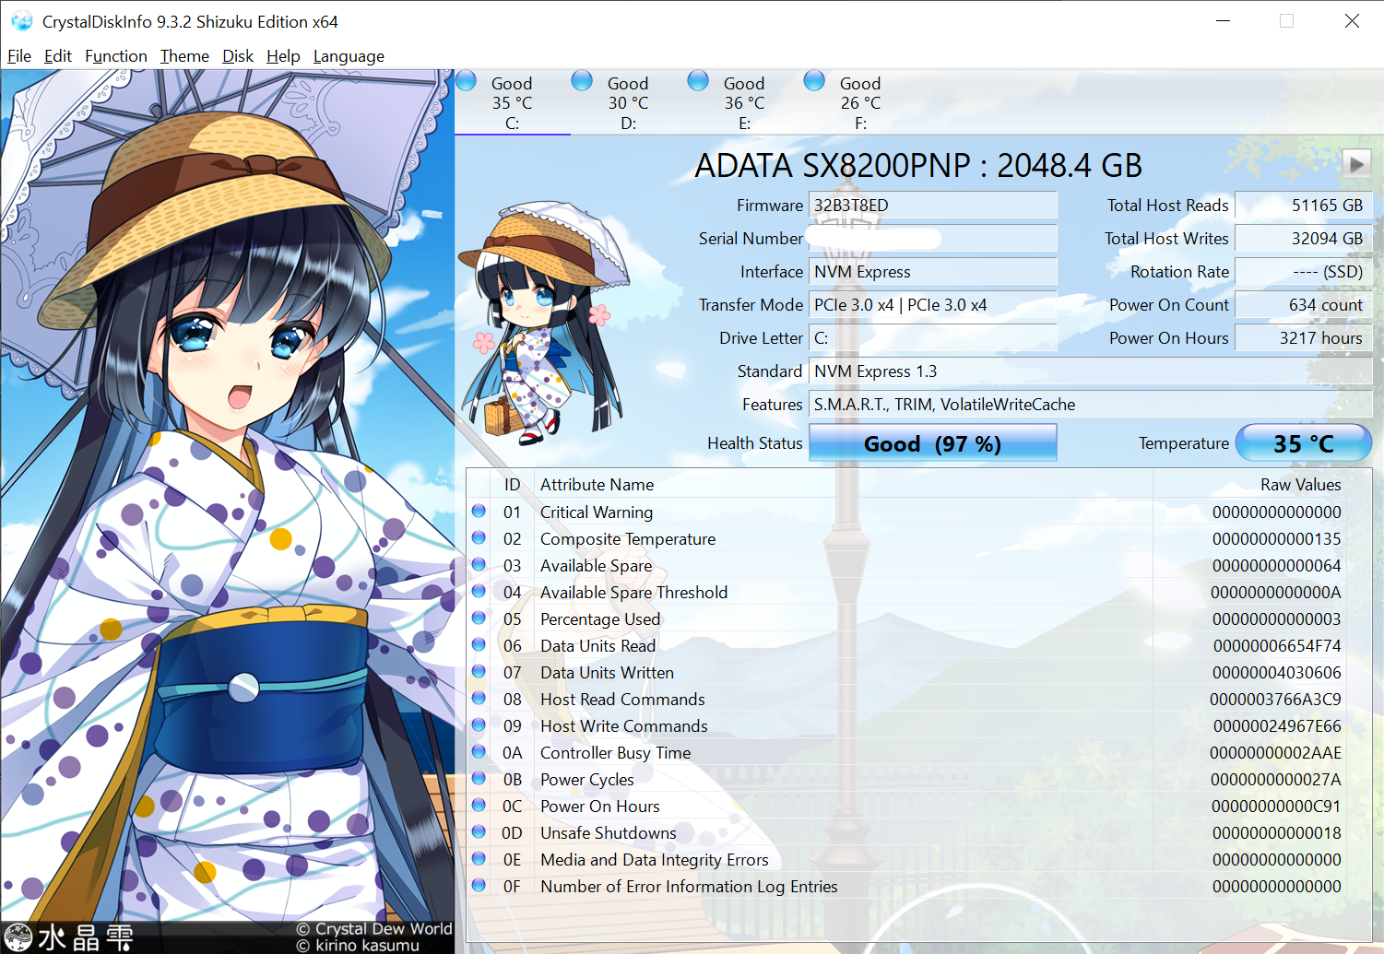Click the status orb of Controller Busy Time row
The image size is (1384, 954).
tap(479, 751)
